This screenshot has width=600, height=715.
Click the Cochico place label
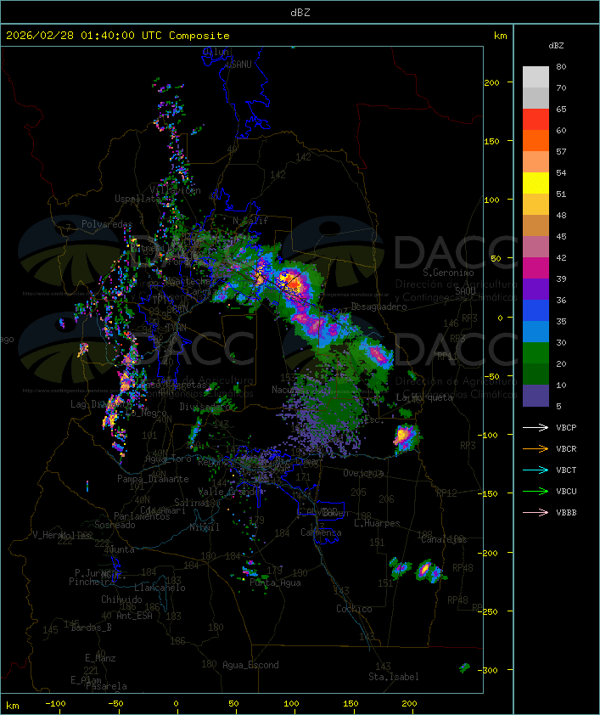[354, 609]
